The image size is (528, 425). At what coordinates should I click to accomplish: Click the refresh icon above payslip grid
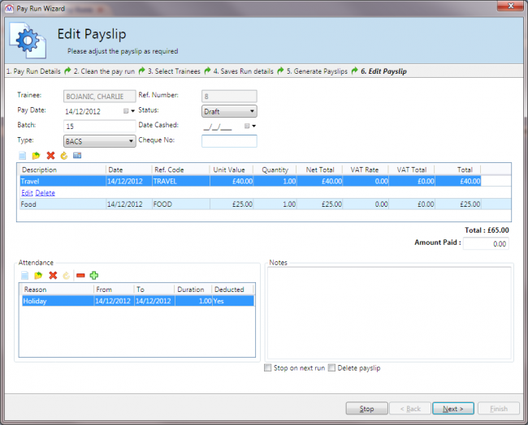(63, 155)
